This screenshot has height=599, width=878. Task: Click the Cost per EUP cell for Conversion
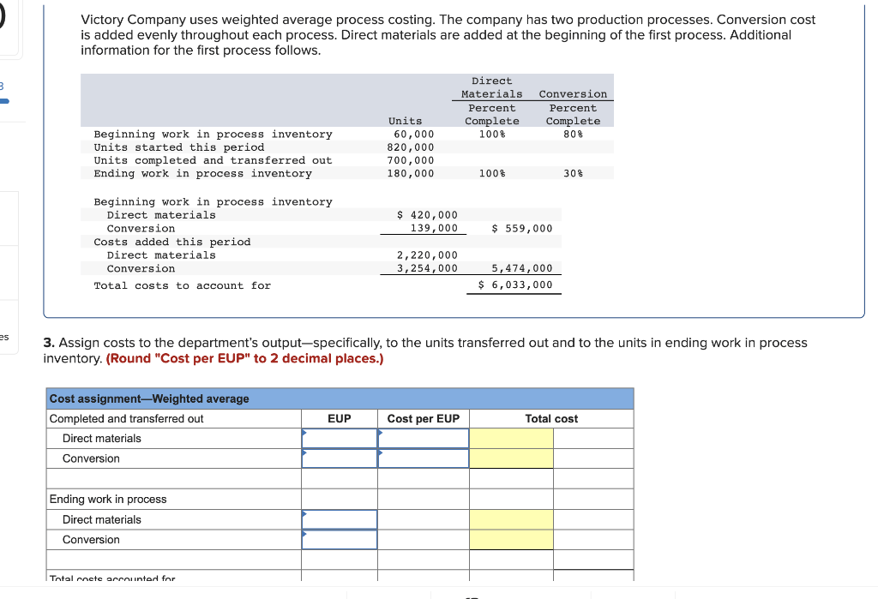[424, 458]
